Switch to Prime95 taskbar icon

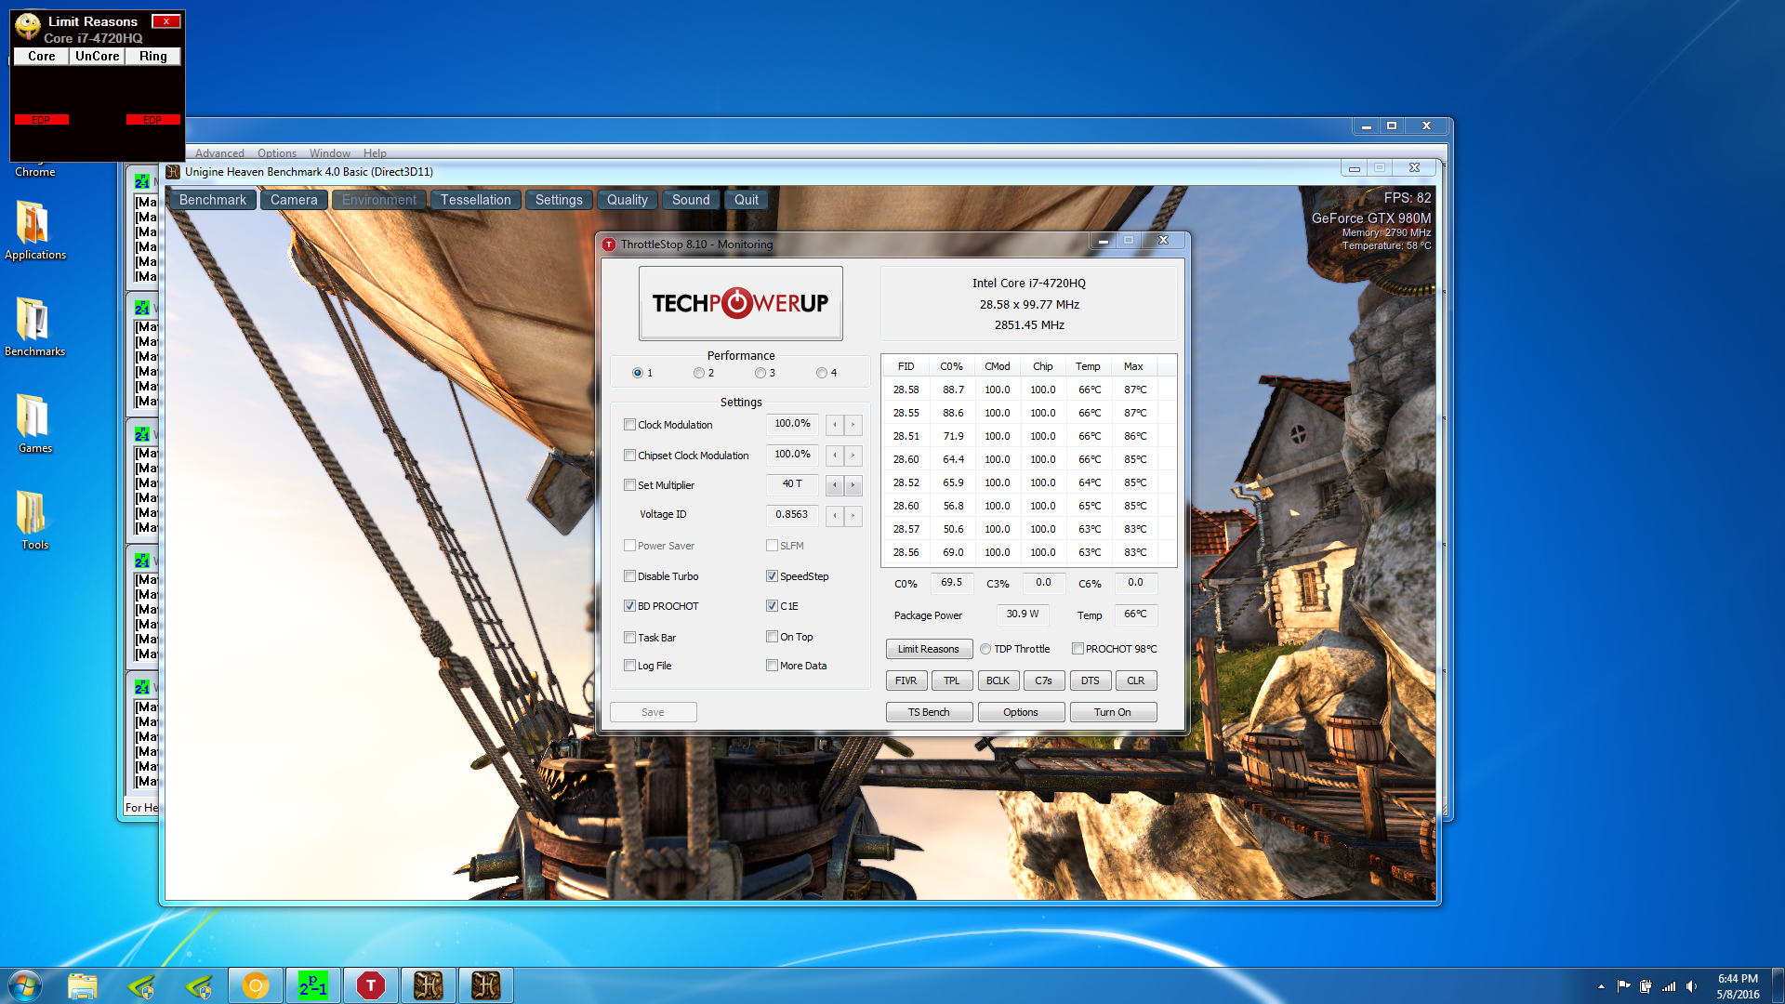pos(313,985)
